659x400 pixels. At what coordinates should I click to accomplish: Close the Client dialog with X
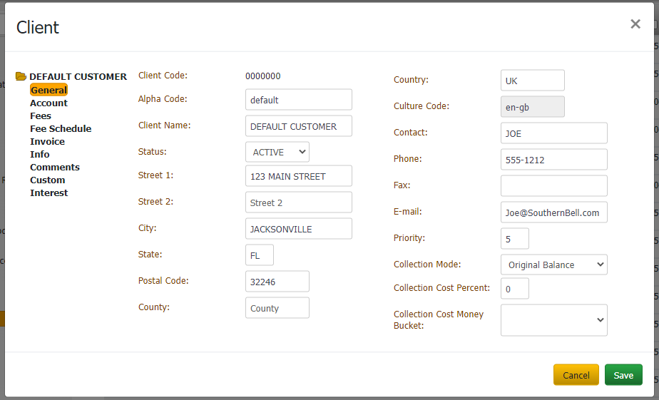click(x=635, y=24)
